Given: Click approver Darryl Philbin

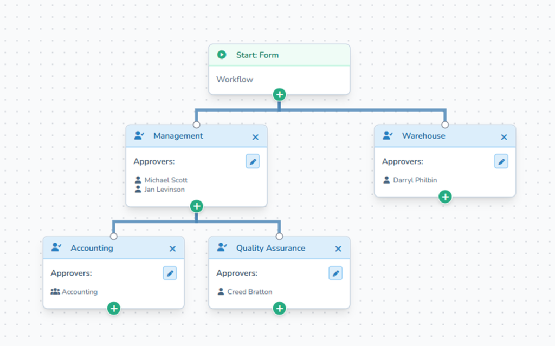Looking at the screenshot, I should tap(415, 180).
